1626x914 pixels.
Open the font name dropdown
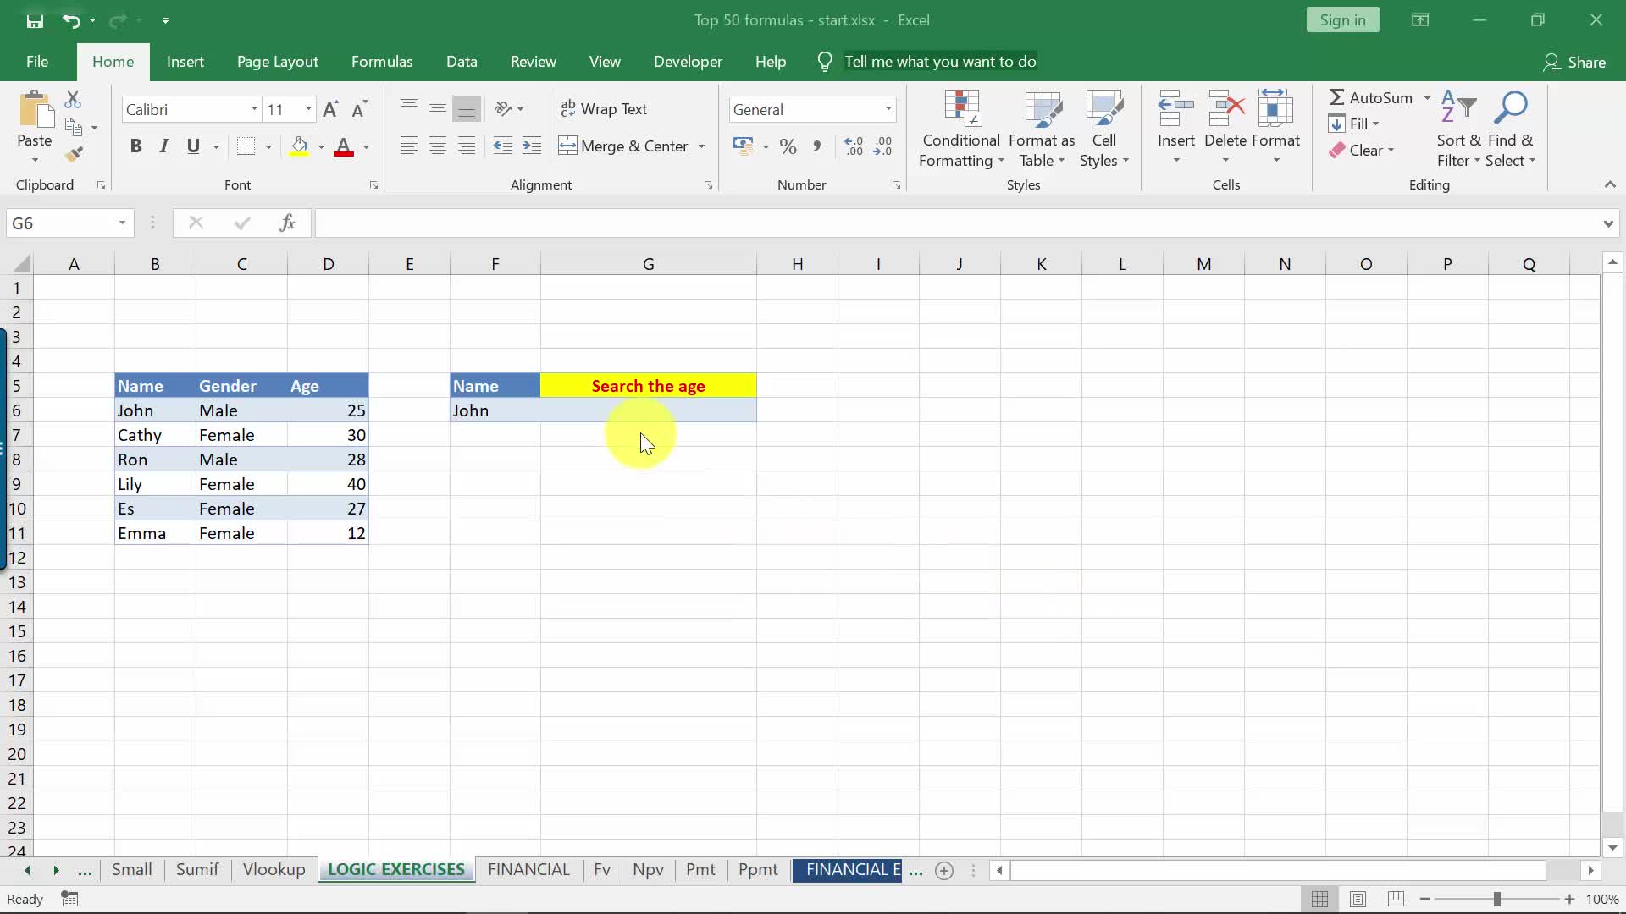click(x=253, y=109)
